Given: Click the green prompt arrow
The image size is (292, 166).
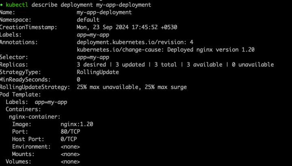Looking at the screenshot, I should [x=2, y=5].
